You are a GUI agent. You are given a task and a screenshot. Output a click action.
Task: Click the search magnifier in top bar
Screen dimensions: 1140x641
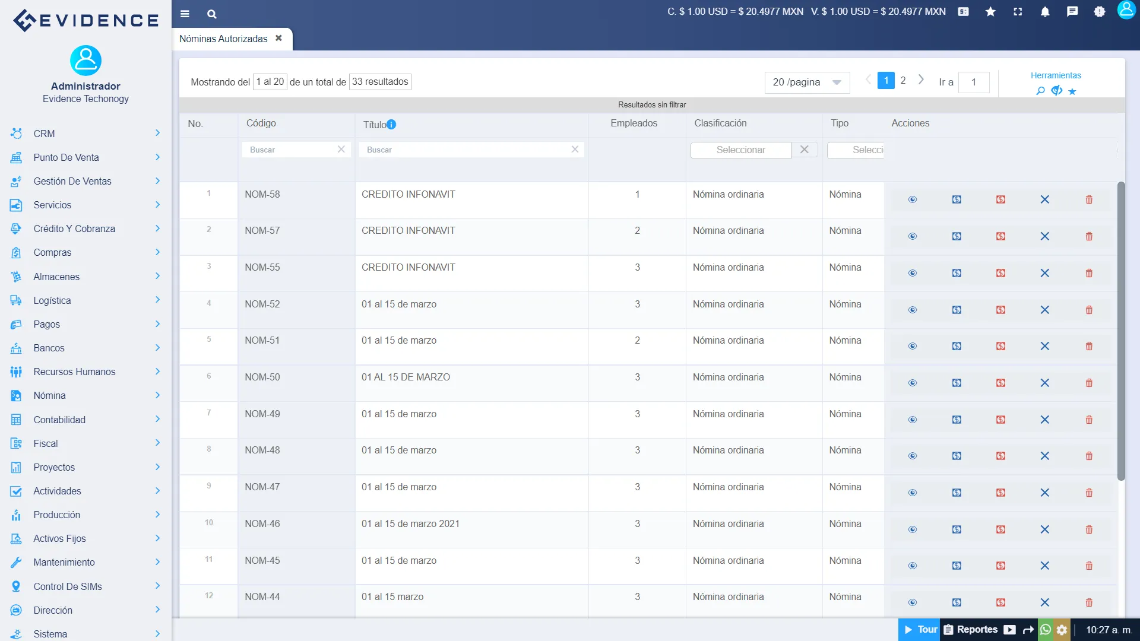[x=211, y=14]
